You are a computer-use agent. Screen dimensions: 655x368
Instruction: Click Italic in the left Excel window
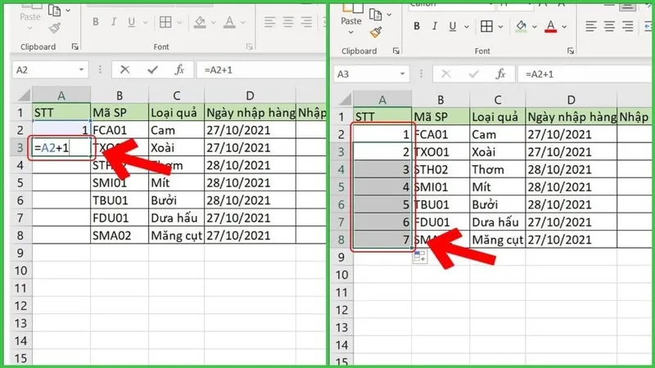[x=113, y=22]
